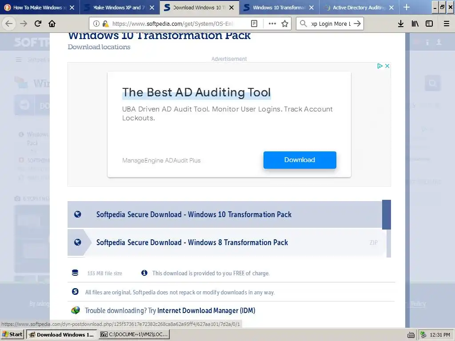455x341 pixels.
Task: Close the advertisement with the X
Action: pos(387,66)
